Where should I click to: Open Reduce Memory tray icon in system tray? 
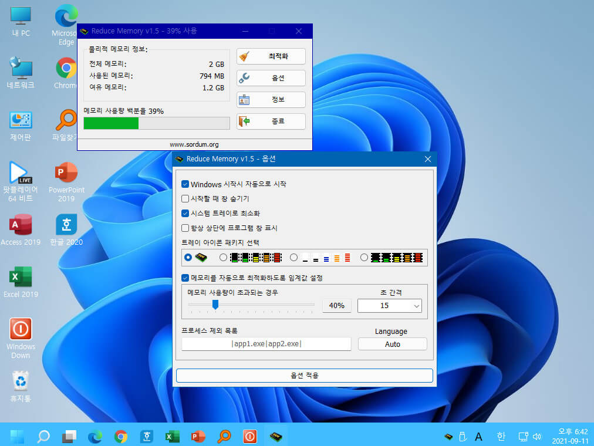(448, 437)
